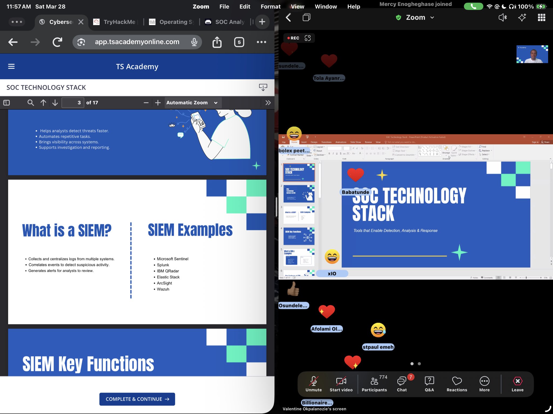553x414 pixels.
Task: Click the PDF zoom in plus
Action: (x=158, y=103)
